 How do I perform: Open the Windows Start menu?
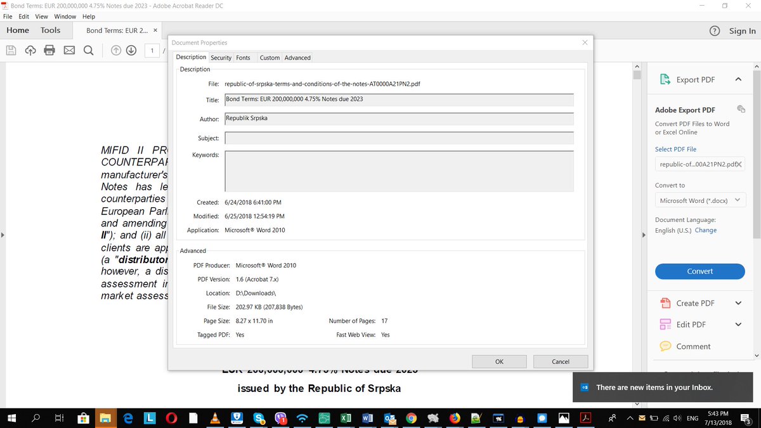pos(11,418)
